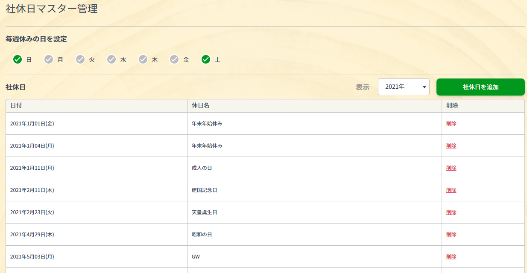The image size is (527, 273).
Task: Click the 天皇誕生日 holiday name
Action: pos(205,212)
